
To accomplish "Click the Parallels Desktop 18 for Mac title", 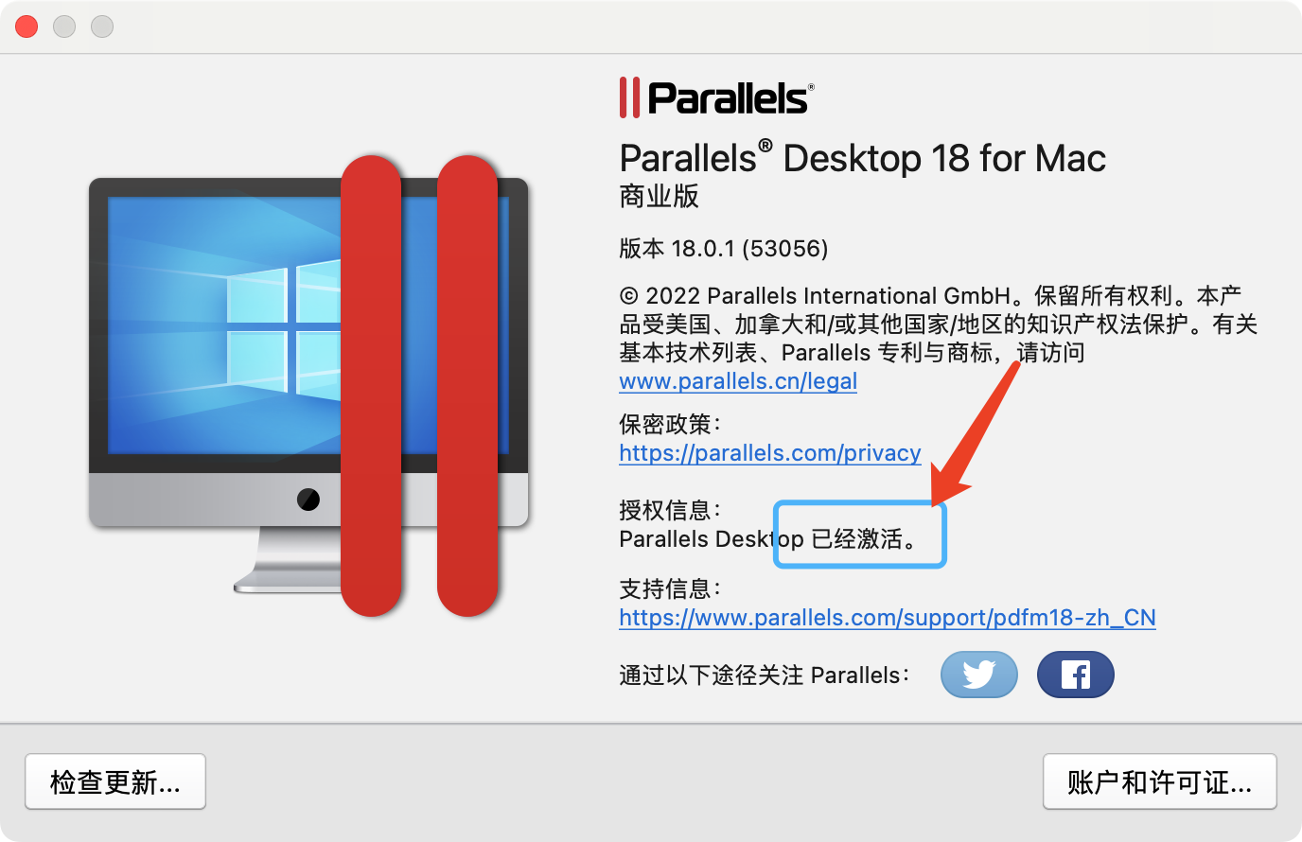I will [x=863, y=158].
